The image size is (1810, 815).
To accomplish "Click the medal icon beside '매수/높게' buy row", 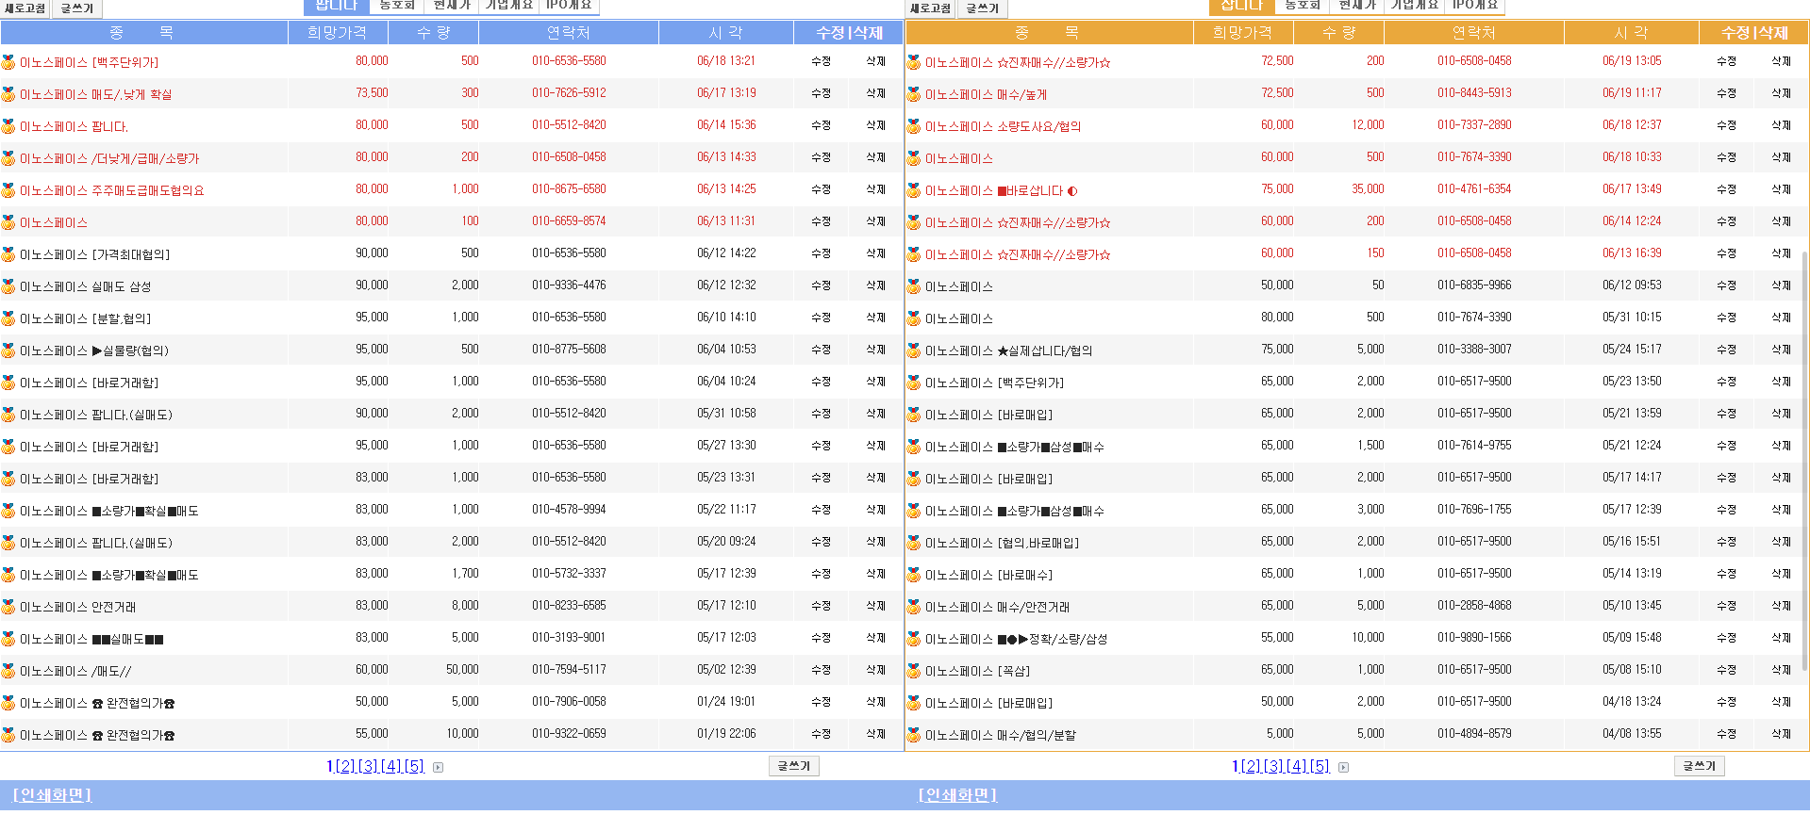I will (914, 94).
